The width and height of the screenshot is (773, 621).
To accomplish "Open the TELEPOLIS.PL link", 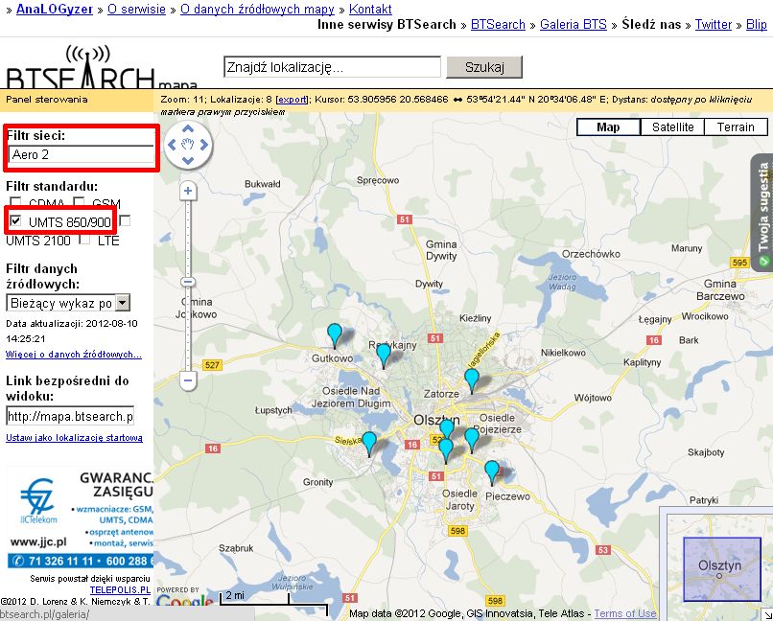I will pos(120,589).
